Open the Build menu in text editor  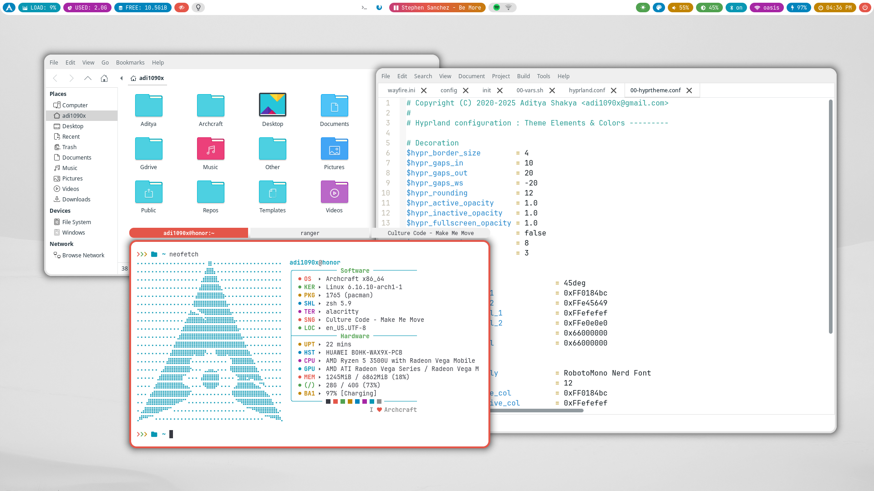[523, 76]
